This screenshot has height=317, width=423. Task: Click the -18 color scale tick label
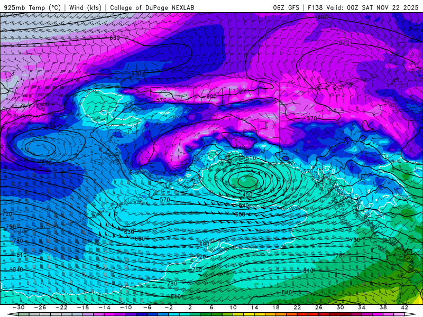click(83, 307)
